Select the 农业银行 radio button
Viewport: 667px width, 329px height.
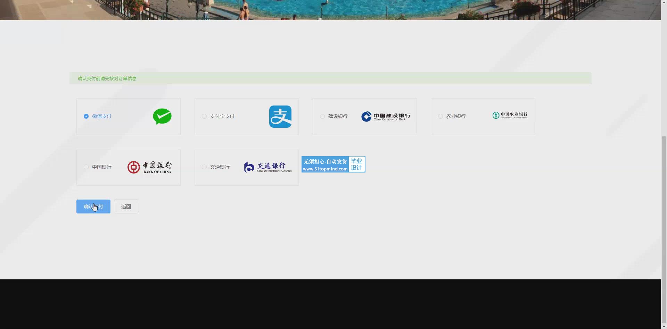pos(440,116)
